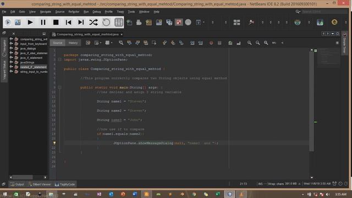
Task: Expand the javaStrings project node
Action: click(x=11, y=62)
